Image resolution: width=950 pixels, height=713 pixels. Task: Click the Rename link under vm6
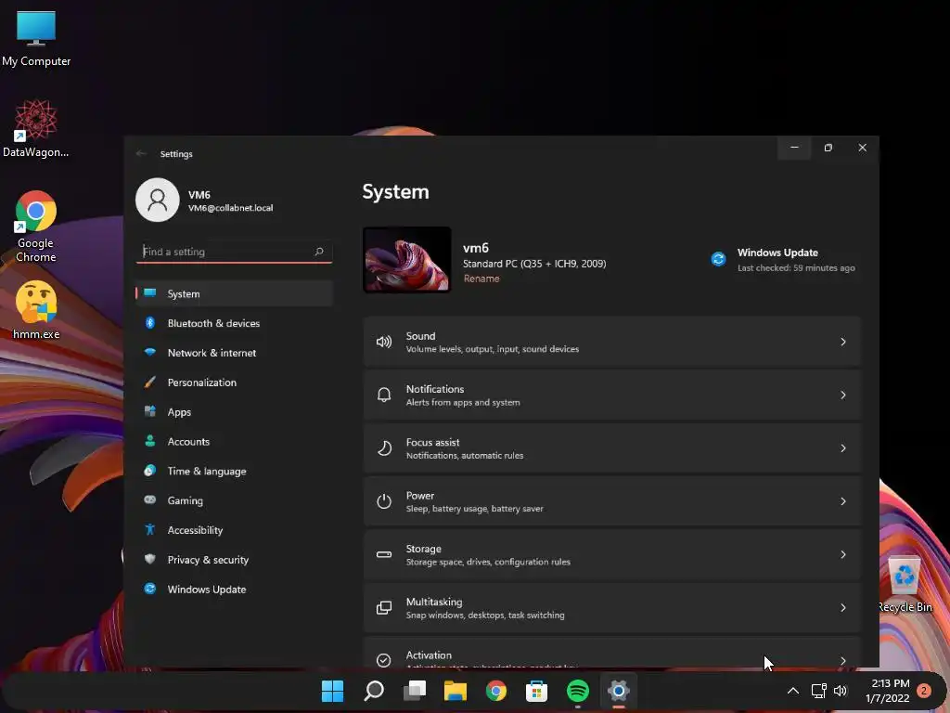click(x=481, y=279)
